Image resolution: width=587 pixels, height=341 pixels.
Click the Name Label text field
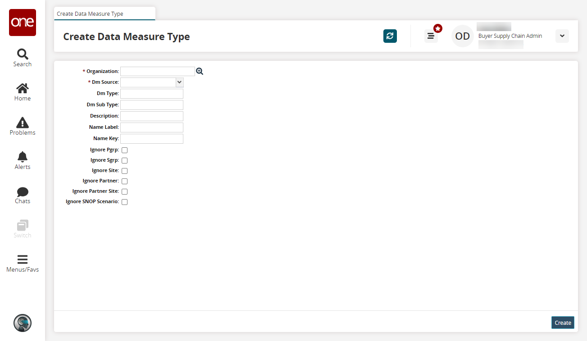point(152,127)
